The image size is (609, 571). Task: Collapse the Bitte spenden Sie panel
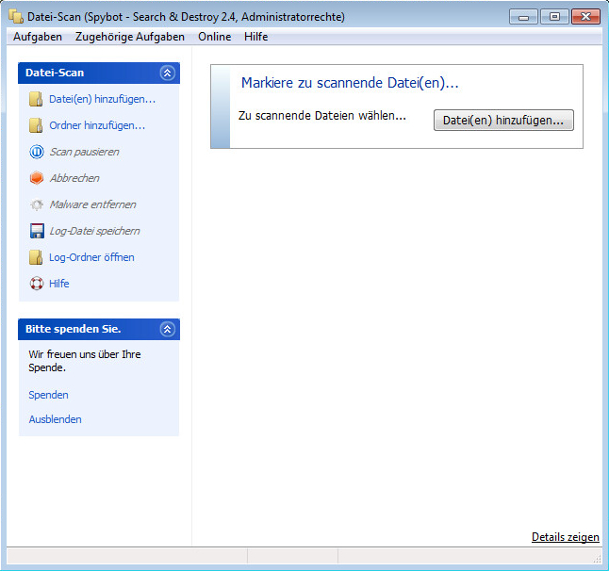168,329
